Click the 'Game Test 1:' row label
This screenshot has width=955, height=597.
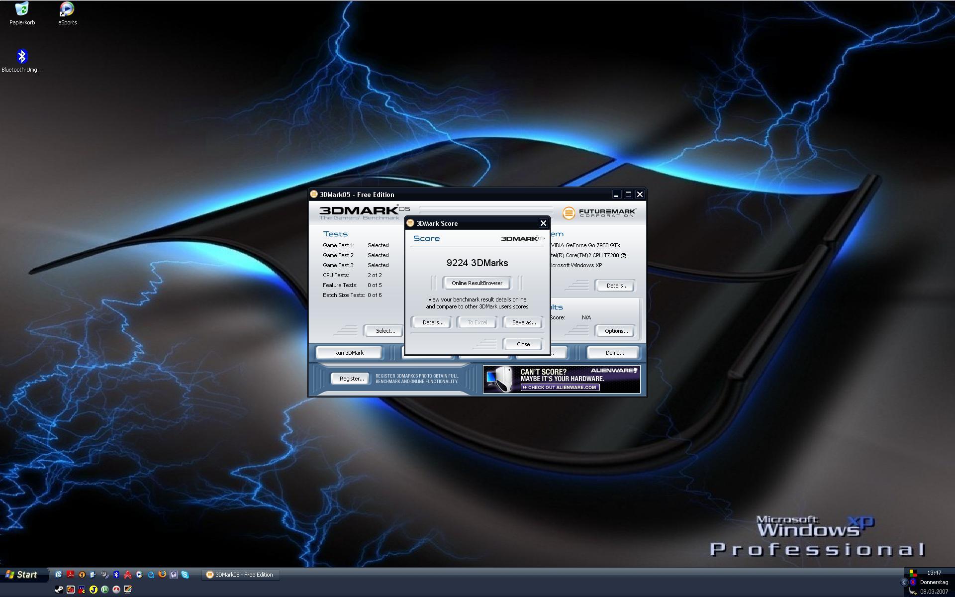(339, 245)
